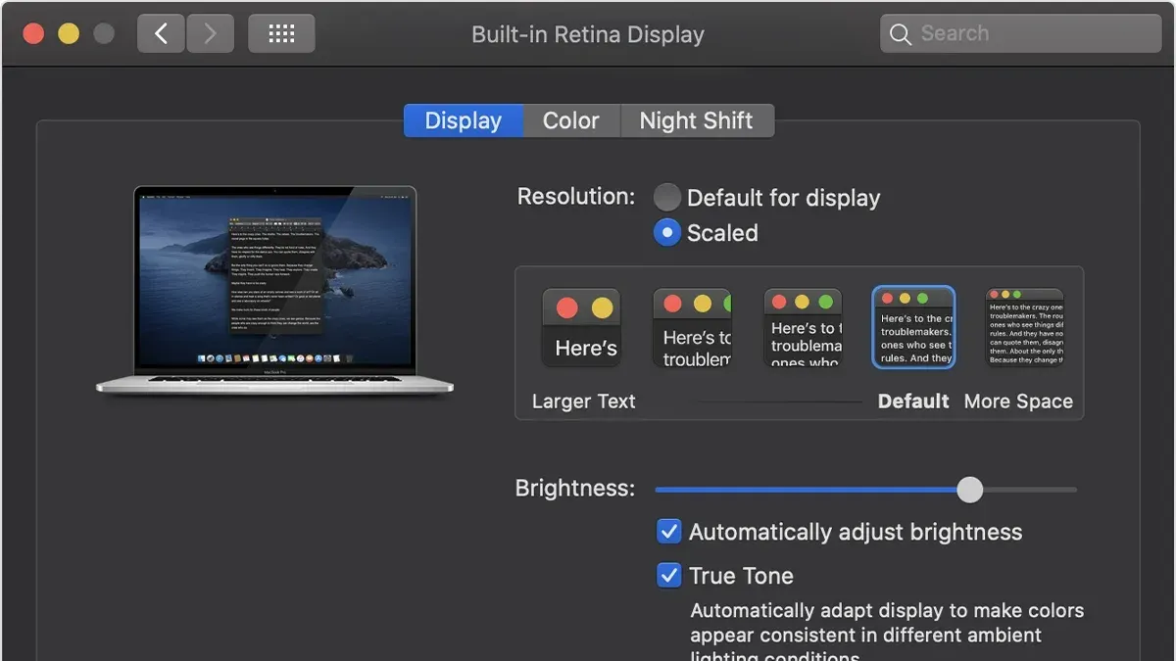The height and width of the screenshot is (661, 1176).
Task: Show all preferences with the grid icon
Action: (281, 34)
